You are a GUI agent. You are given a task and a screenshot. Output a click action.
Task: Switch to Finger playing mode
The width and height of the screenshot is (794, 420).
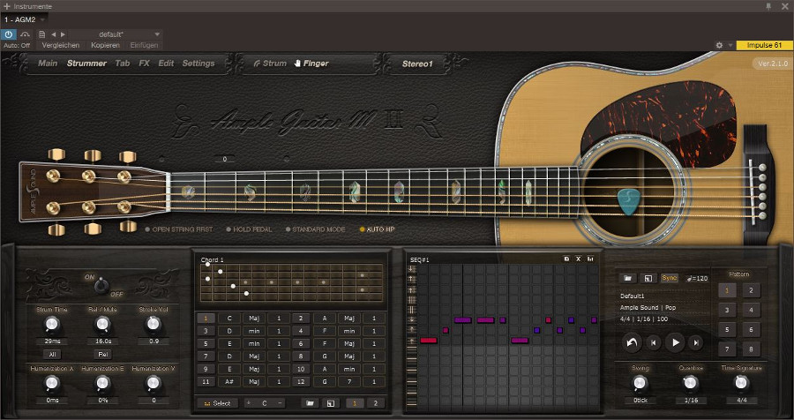point(311,64)
